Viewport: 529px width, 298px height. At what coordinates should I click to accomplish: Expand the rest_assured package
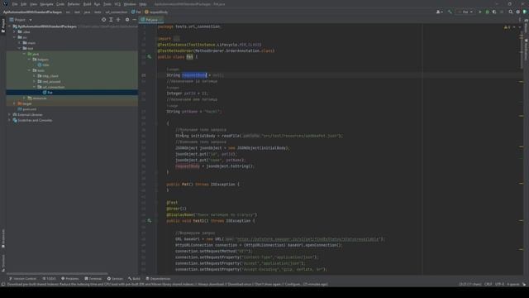(35, 81)
